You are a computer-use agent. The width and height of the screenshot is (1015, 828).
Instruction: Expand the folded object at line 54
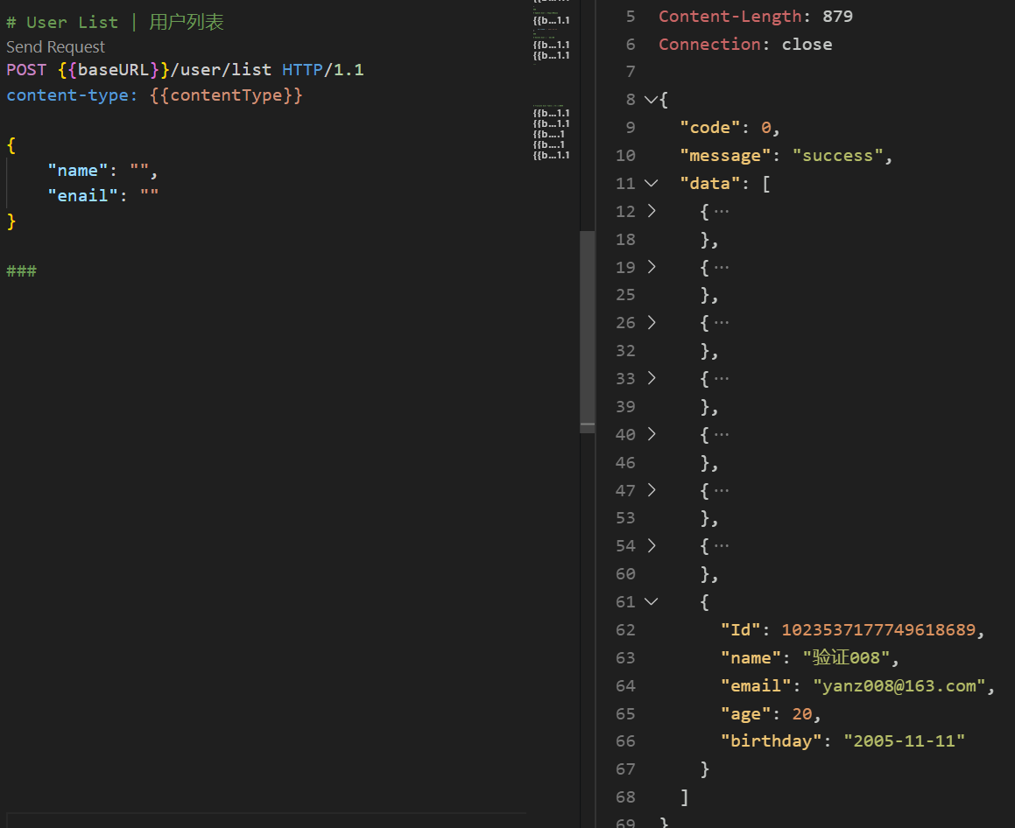click(x=651, y=546)
